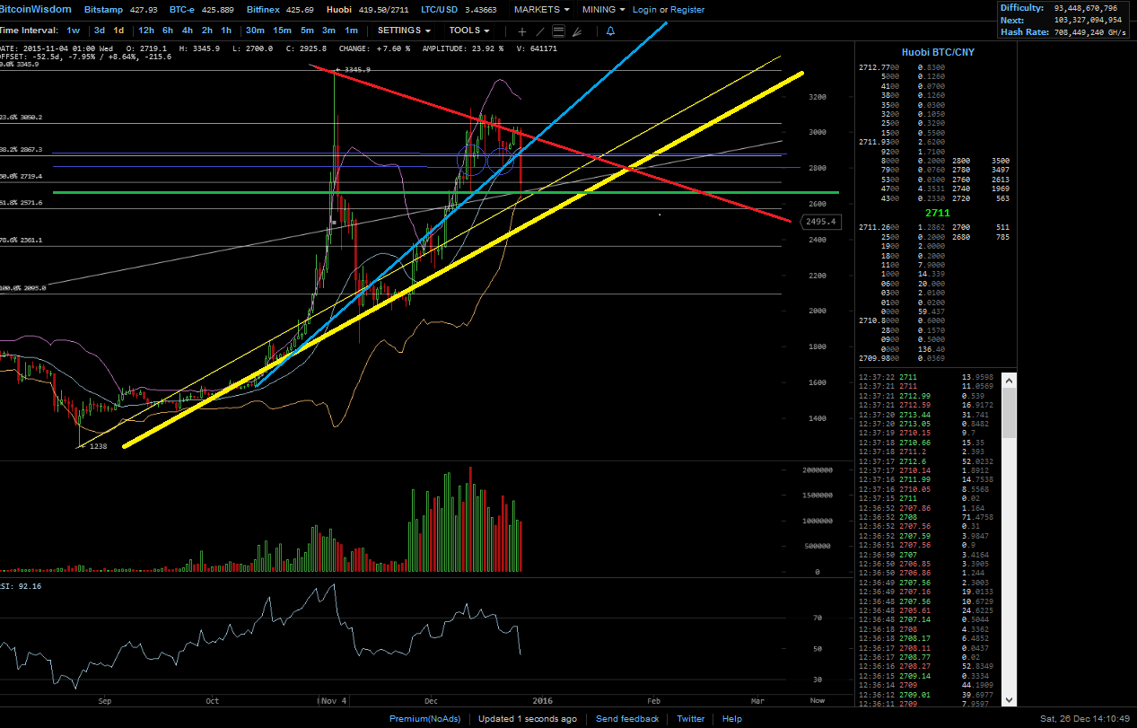Click the 2495.4 price label on axis

(820, 221)
